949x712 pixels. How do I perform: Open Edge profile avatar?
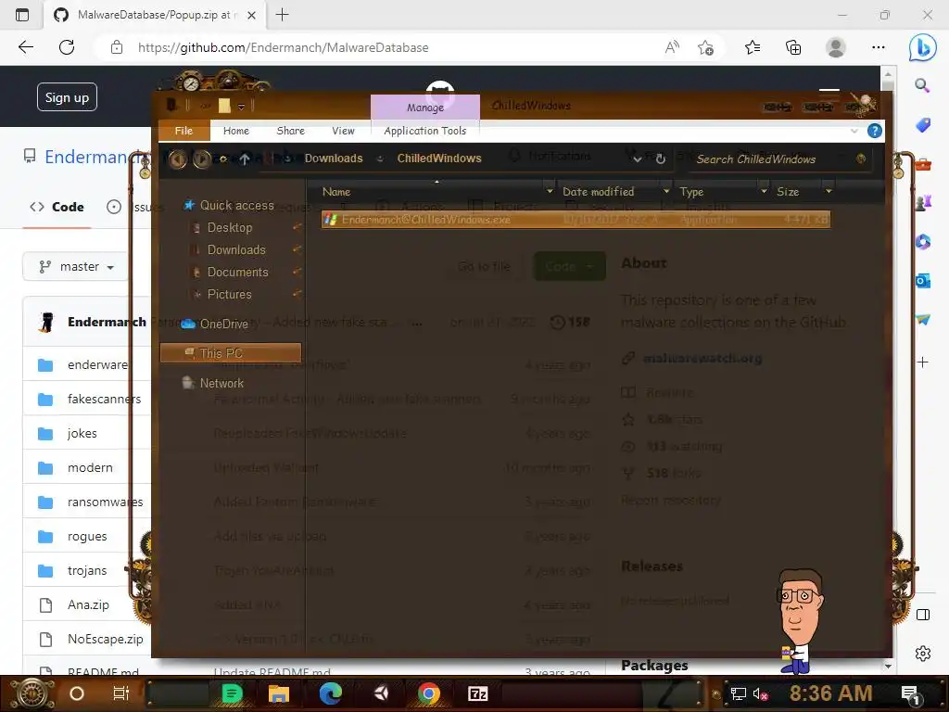(836, 47)
